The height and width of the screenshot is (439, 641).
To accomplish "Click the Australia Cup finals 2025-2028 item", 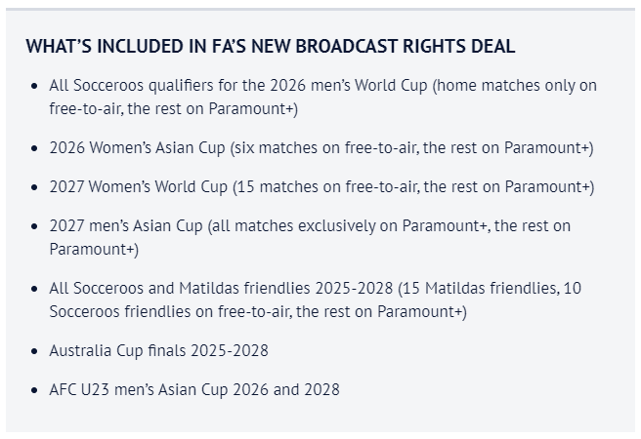I will tap(158, 350).
